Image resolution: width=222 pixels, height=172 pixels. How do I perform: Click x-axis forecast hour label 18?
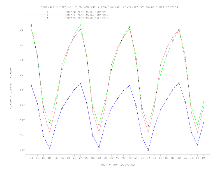click(x=68, y=158)
